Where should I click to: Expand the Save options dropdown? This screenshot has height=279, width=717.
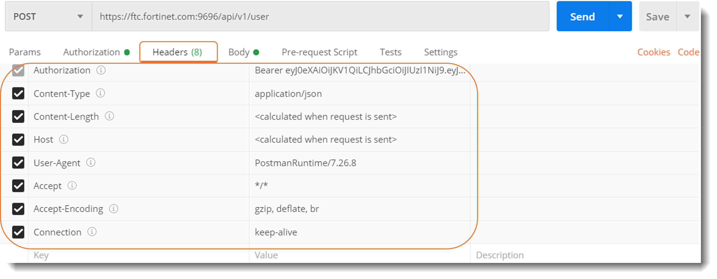(x=687, y=16)
